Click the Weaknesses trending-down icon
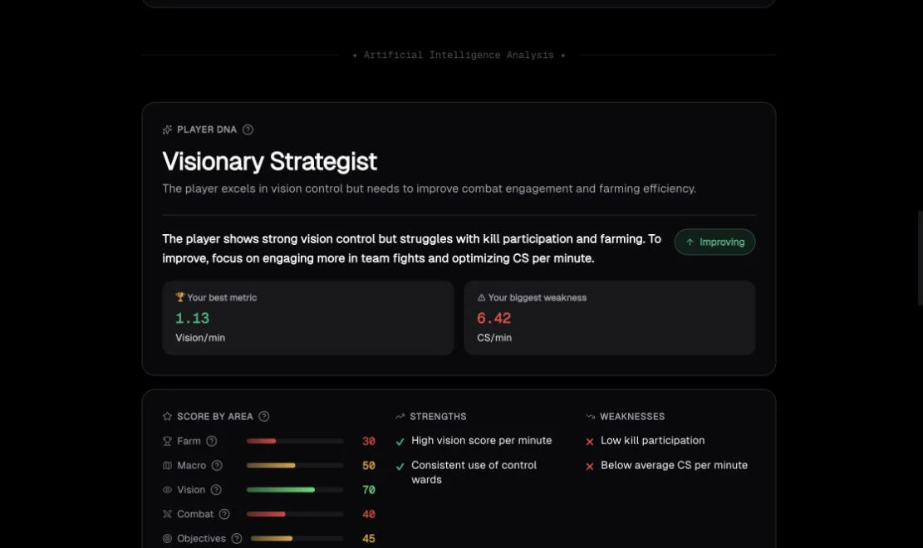 pos(590,416)
